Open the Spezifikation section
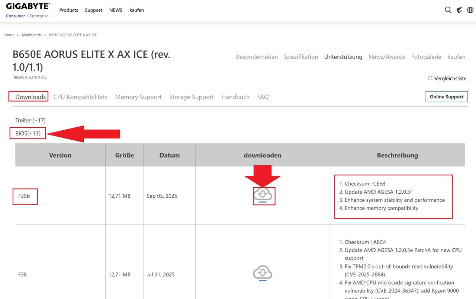Screen dimensions: 476x299 (x=301, y=57)
